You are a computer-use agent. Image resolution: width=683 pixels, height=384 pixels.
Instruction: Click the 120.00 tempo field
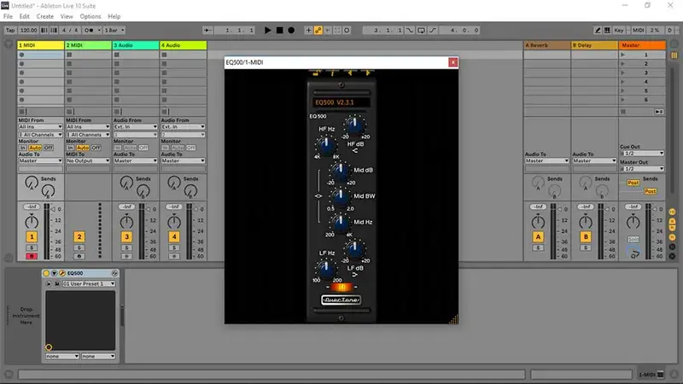coord(28,30)
